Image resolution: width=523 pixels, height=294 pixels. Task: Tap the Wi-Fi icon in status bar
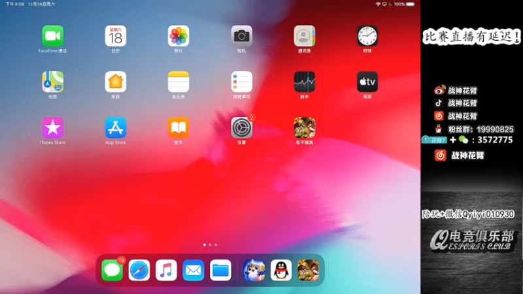point(378,4)
